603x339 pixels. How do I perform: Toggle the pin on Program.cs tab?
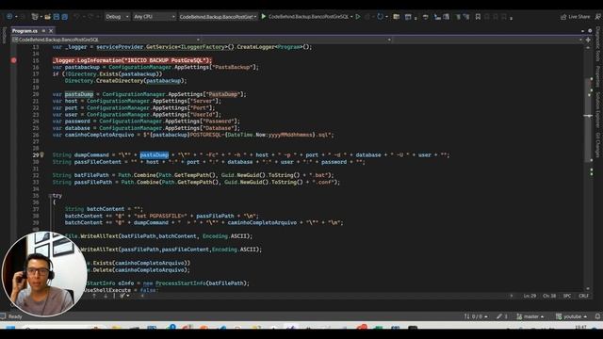(44, 31)
